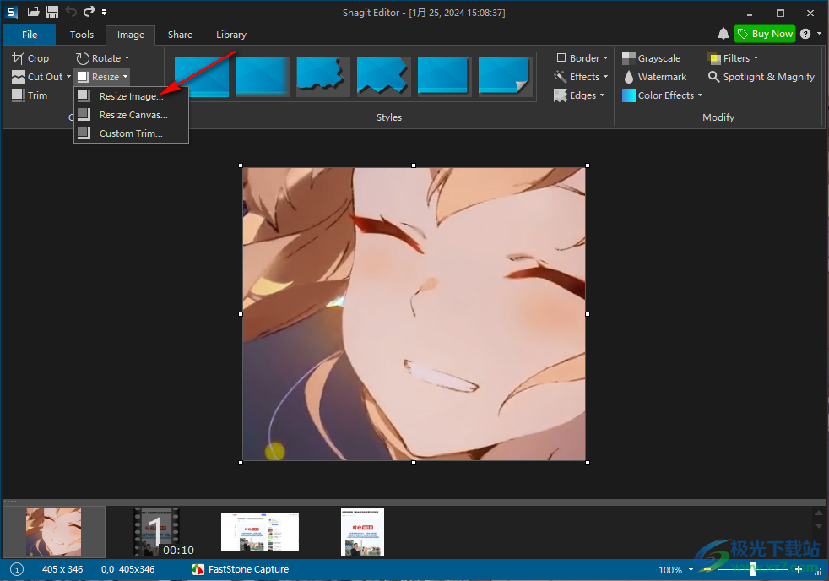Image resolution: width=829 pixels, height=581 pixels.
Task: Apply the second style with faded edge
Action: [263, 76]
